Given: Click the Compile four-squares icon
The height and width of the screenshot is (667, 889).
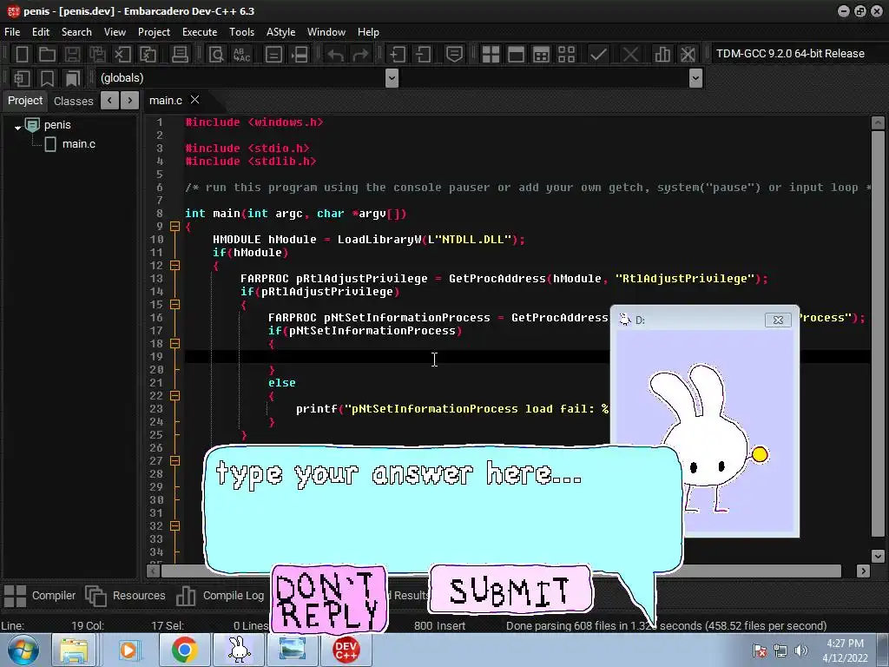Looking at the screenshot, I should coord(491,55).
